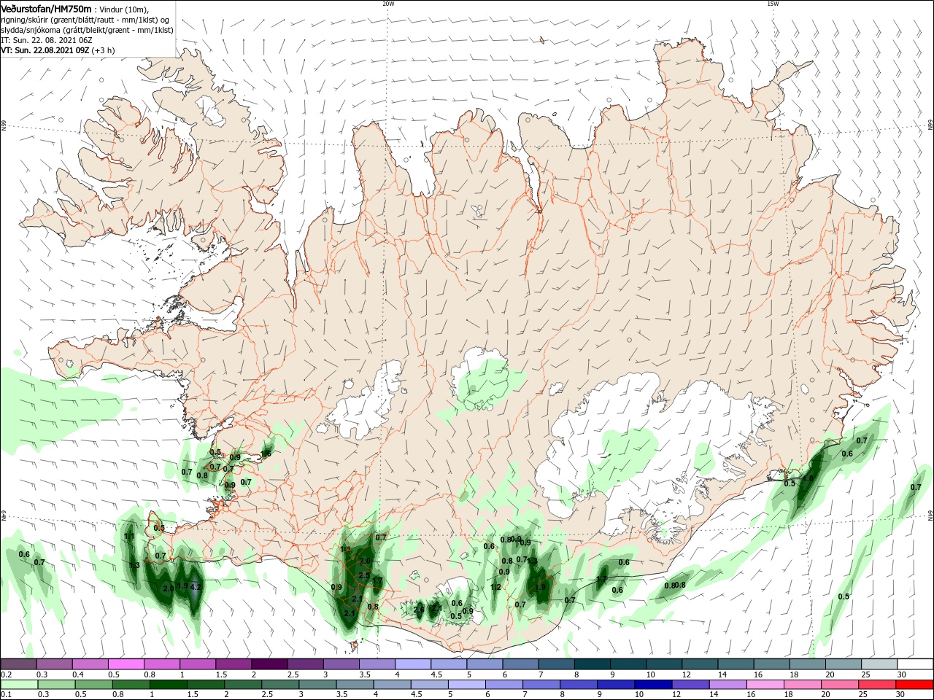Click the crimson swatch labeled 25 in the bottom legend row
Viewport: 934px width, 700px height.
point(878,685)
